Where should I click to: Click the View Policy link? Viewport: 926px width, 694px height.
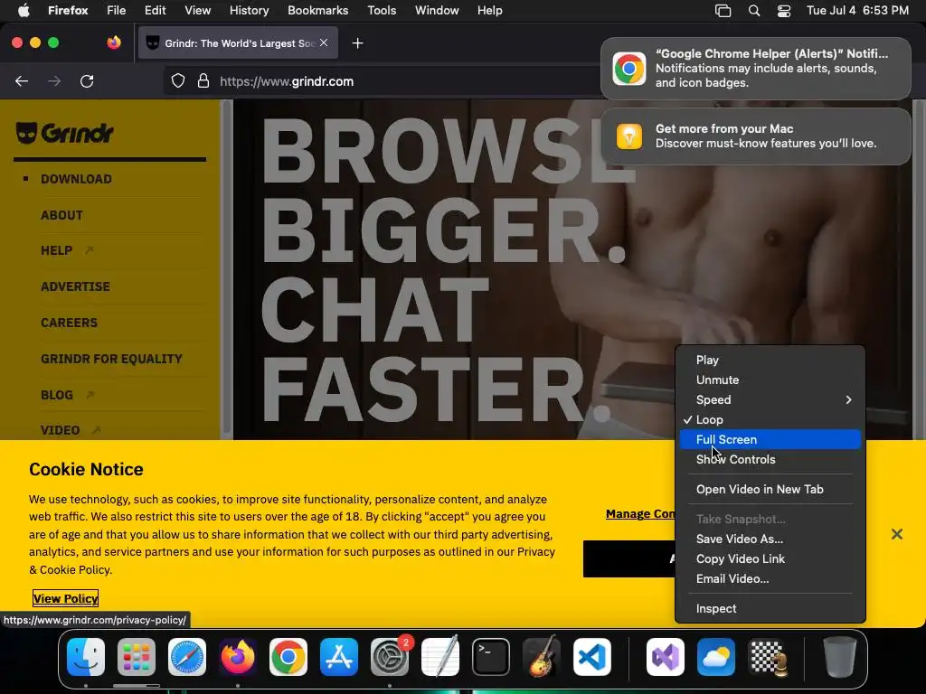click(65, 598)
